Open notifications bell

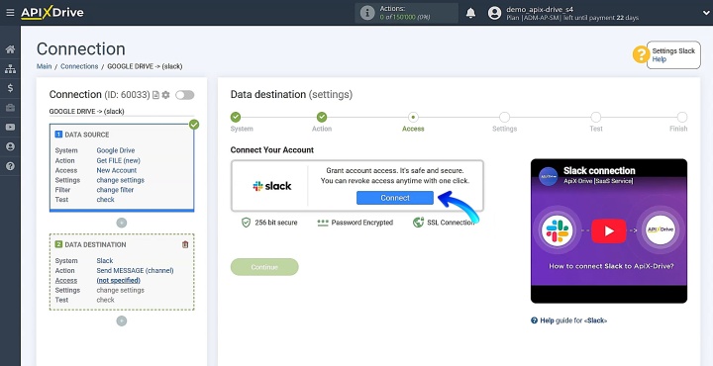click(x=470, y=13)
